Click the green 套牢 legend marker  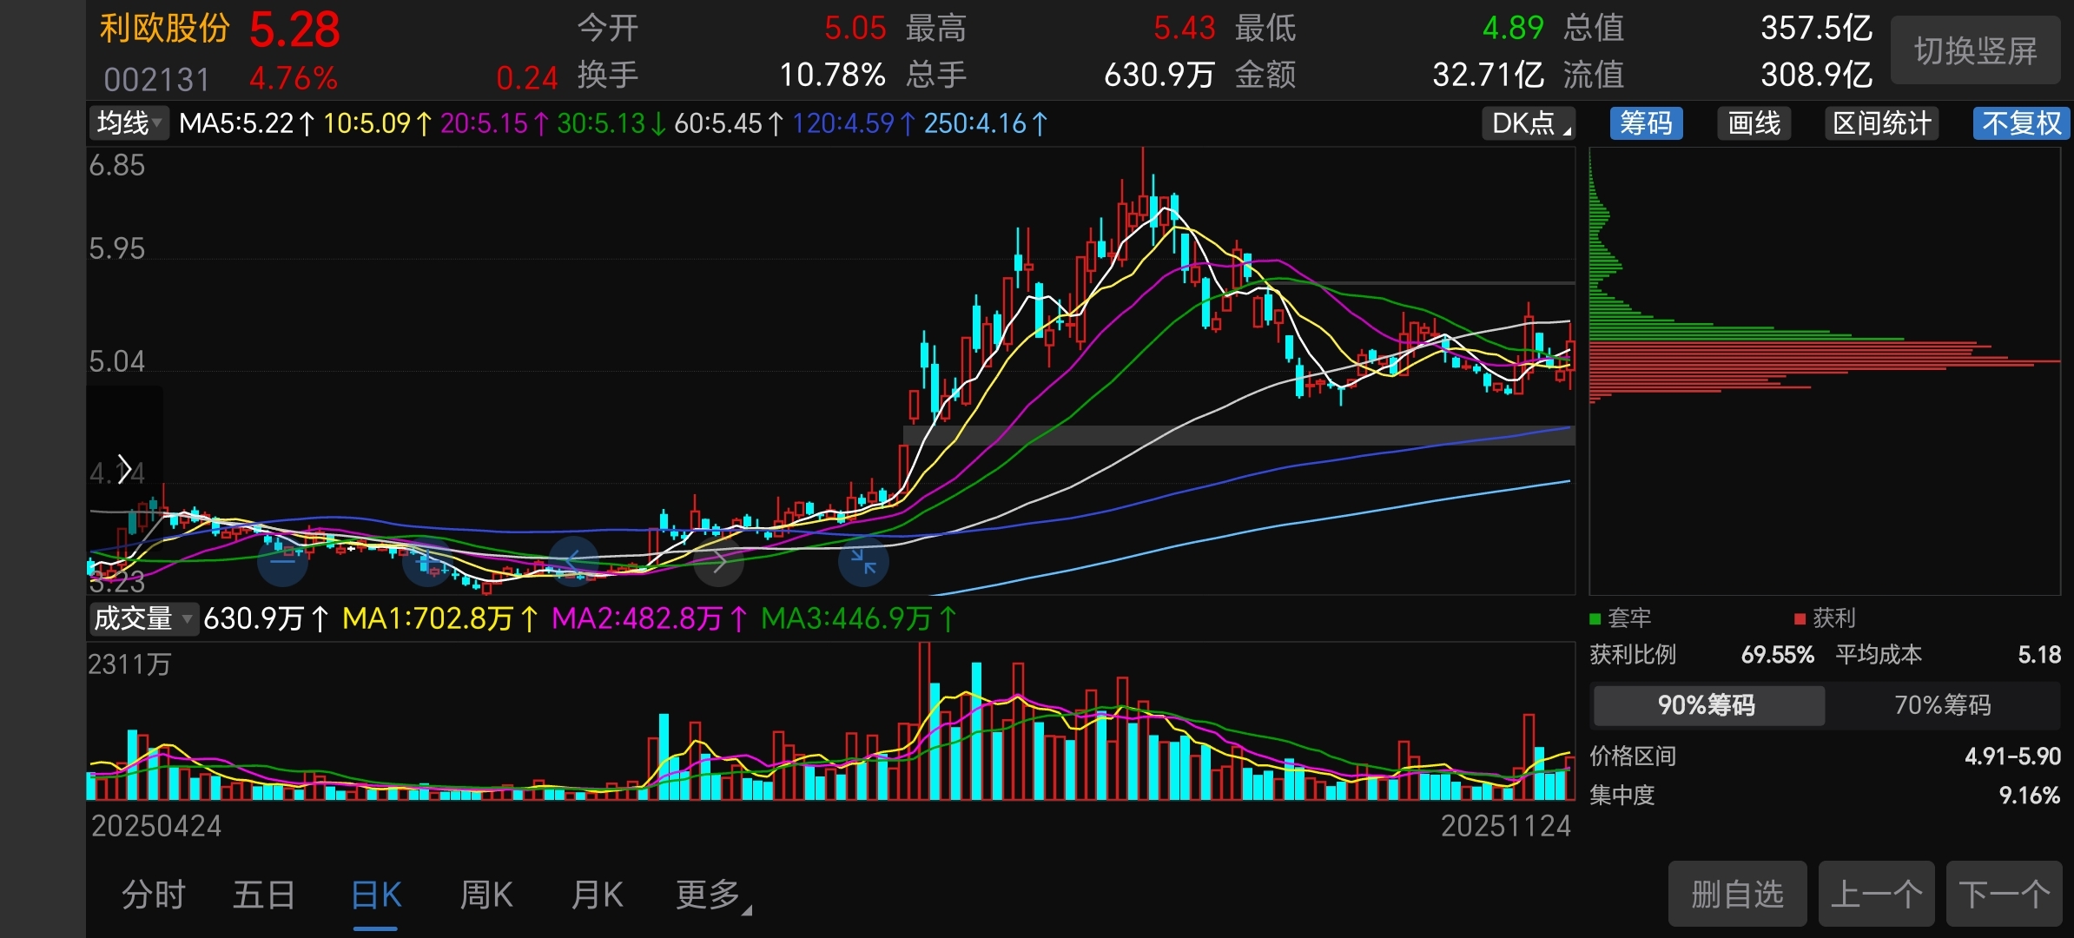coord(1595,618)
